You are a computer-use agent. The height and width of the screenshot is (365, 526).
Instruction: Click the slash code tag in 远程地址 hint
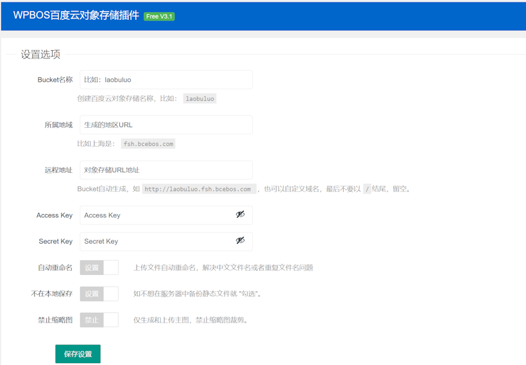pos(367,189)
